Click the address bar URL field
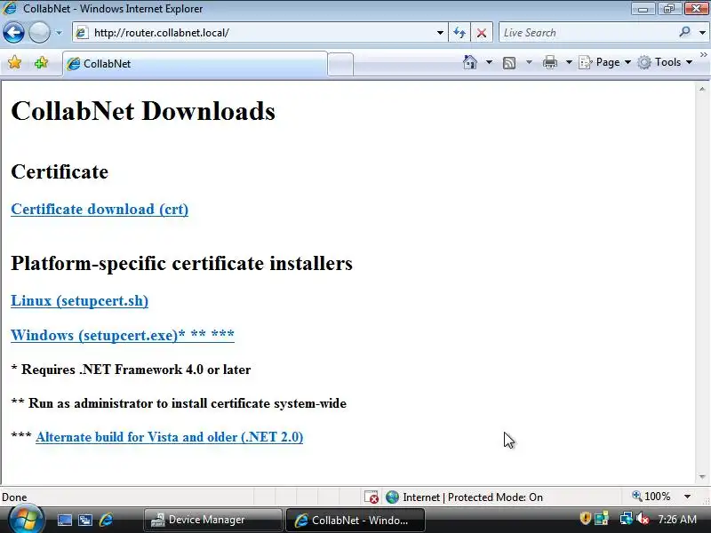This screenshot has height=533, width=711. tap(259, 33)
